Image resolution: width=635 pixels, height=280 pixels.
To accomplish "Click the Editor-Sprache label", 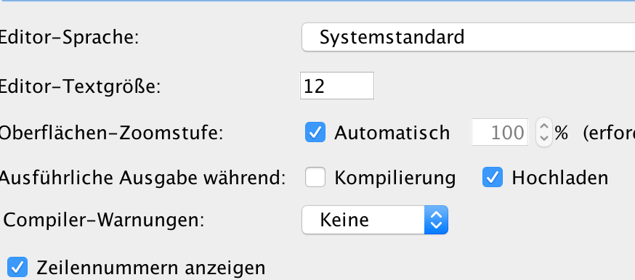I will pos(69,38).
